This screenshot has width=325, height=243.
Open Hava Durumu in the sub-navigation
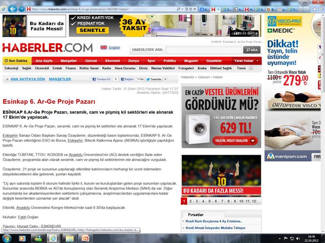(x=125, y=68)
